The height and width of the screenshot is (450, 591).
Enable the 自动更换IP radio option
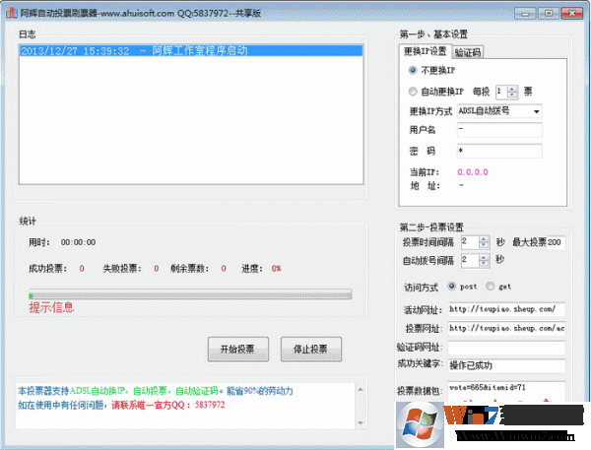412,91
